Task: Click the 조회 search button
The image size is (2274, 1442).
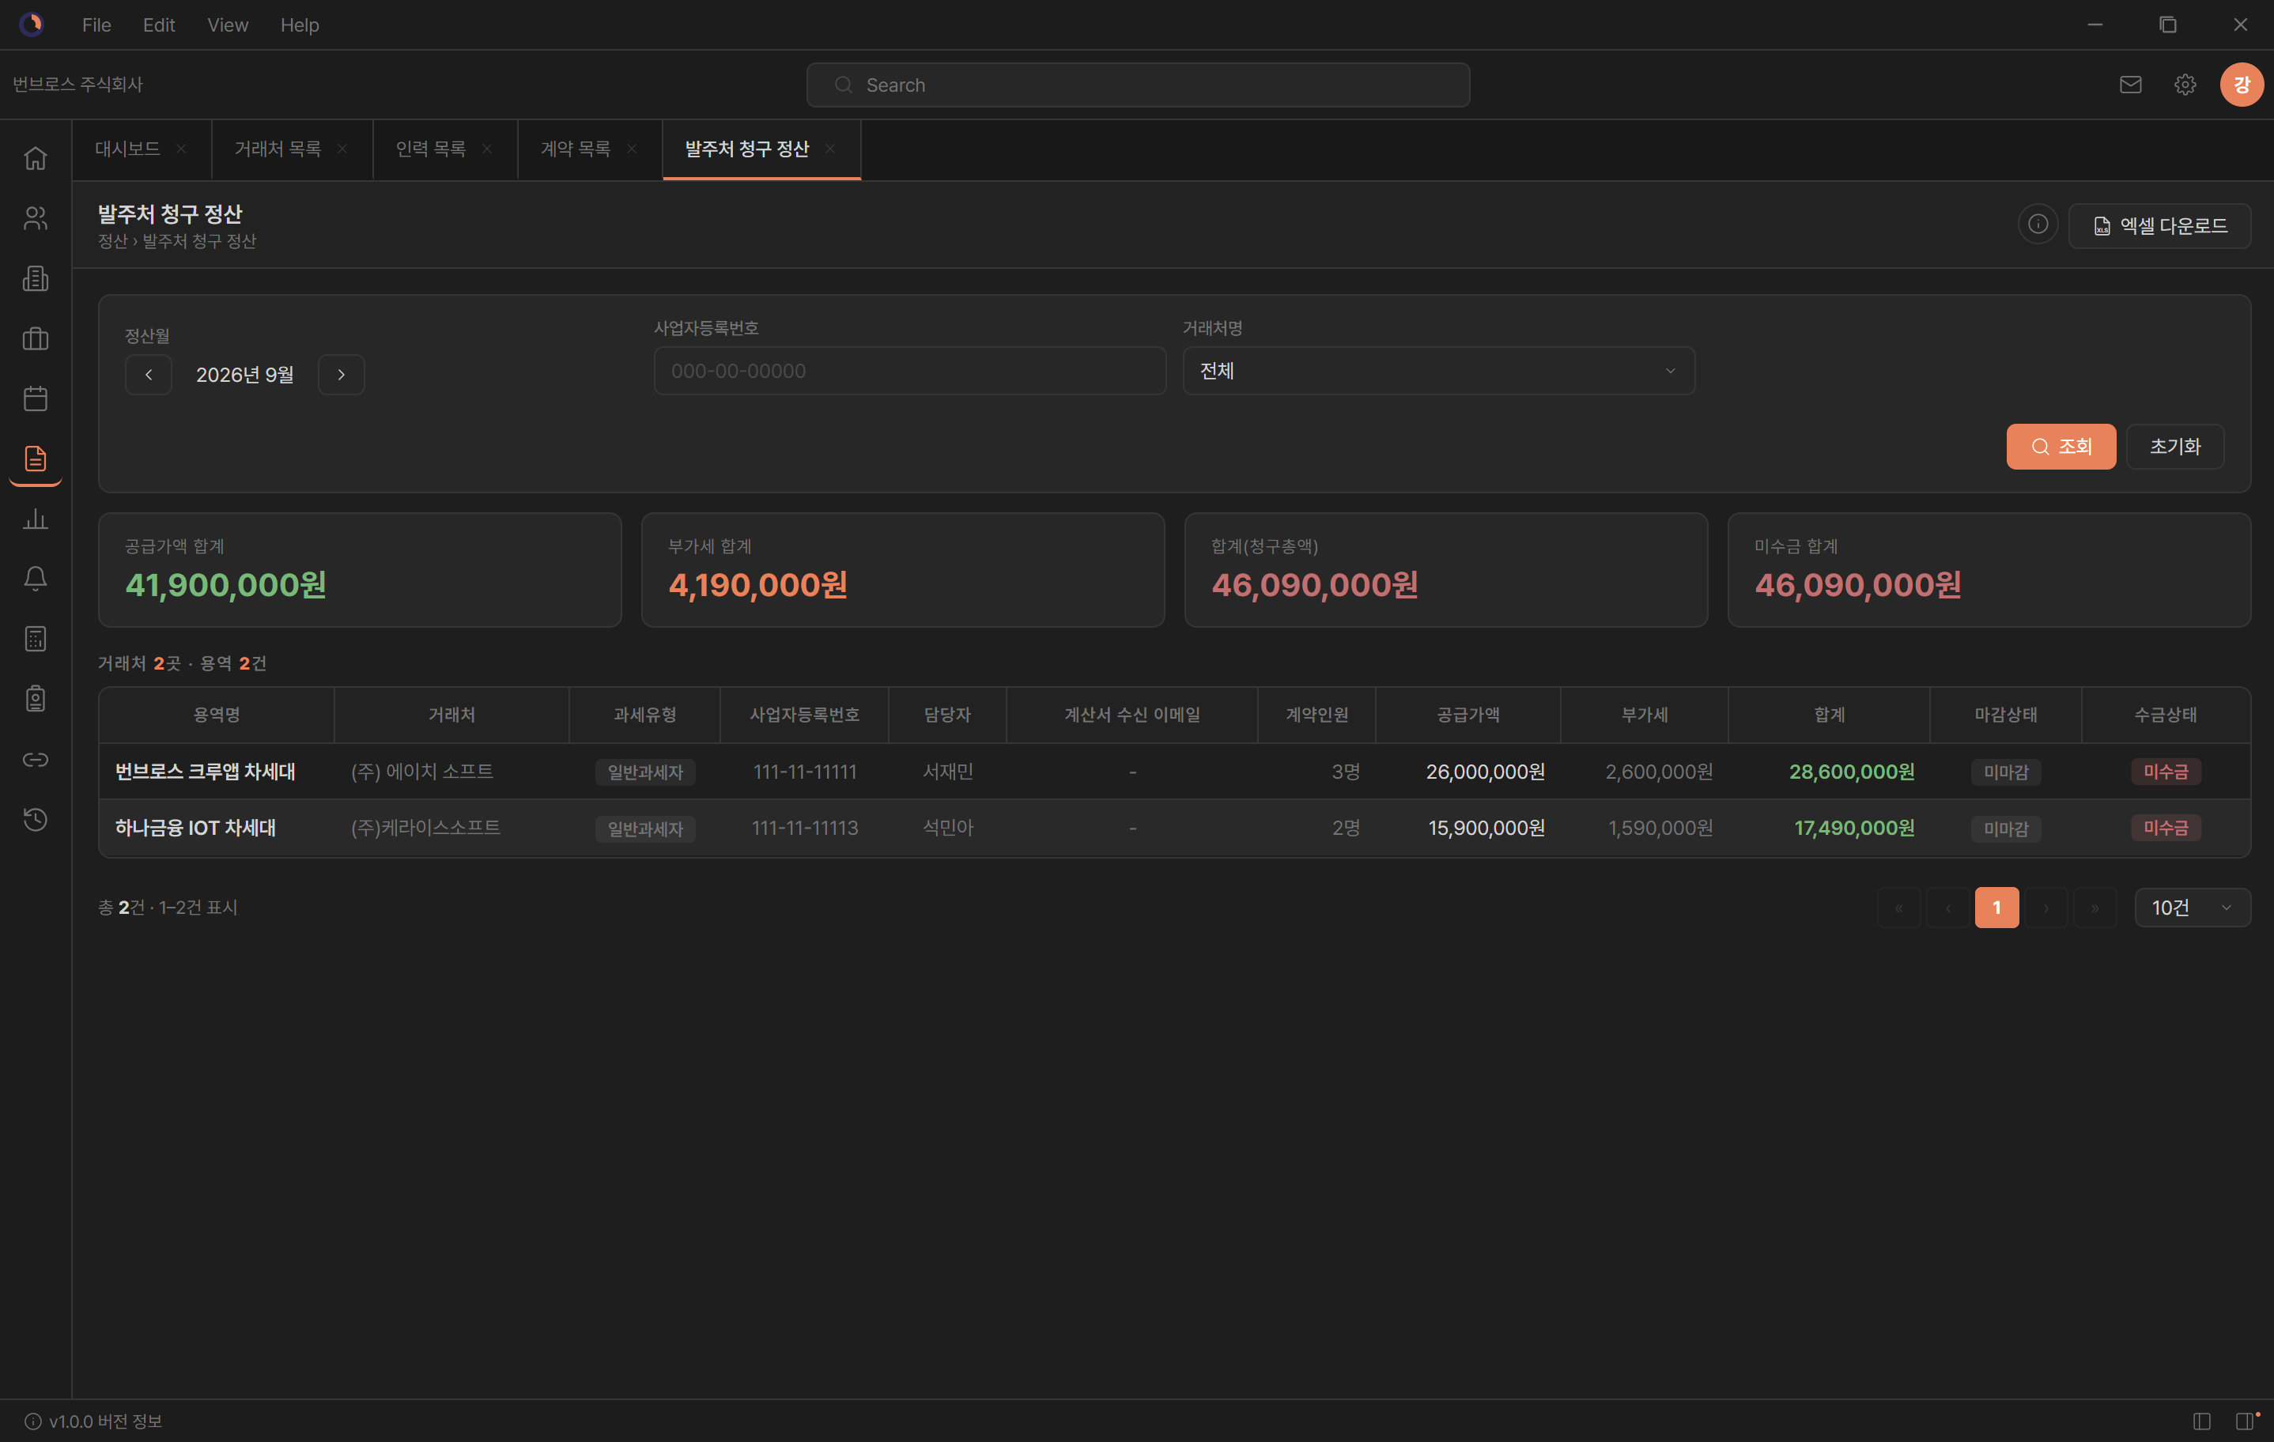Action: 2061,447
